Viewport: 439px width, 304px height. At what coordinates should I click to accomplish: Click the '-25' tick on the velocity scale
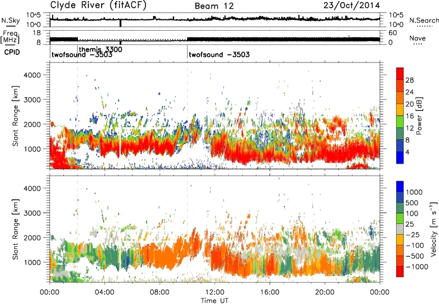click(412, 234)
